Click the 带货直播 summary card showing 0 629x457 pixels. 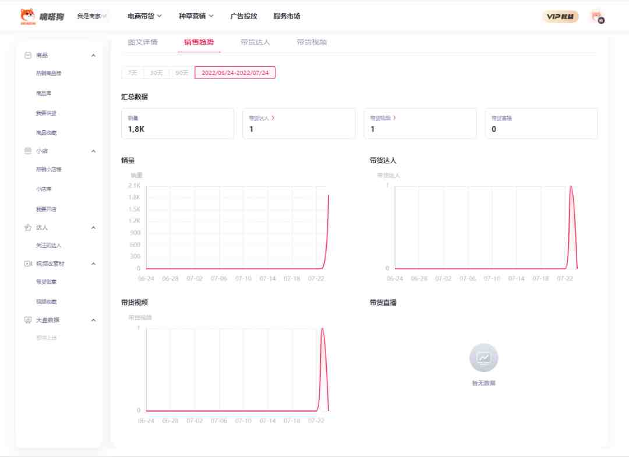point(540,123)
